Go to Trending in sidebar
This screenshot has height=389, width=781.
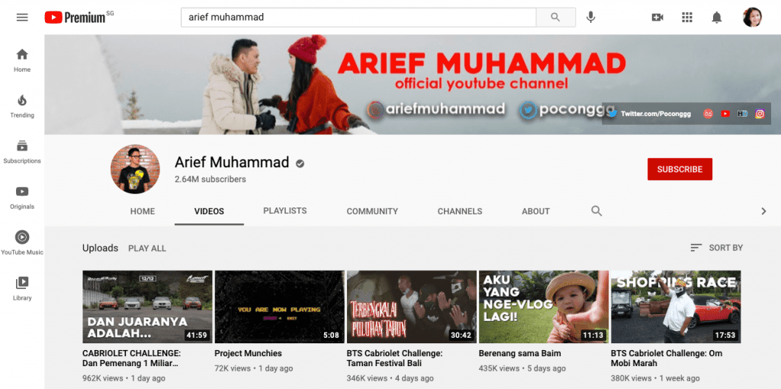click(22, 106)
